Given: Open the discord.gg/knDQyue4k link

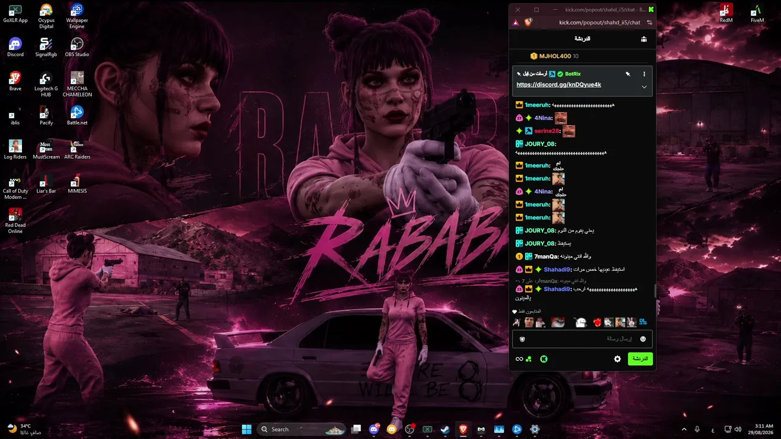Looking at the screenshot, I should point(559,85).
